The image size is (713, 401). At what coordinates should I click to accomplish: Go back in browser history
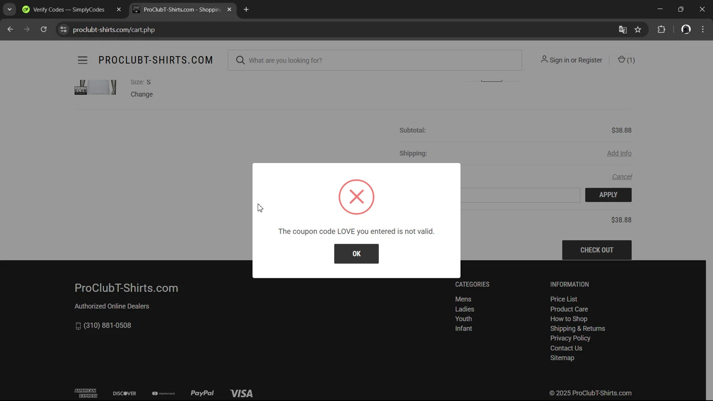[10, 29]
